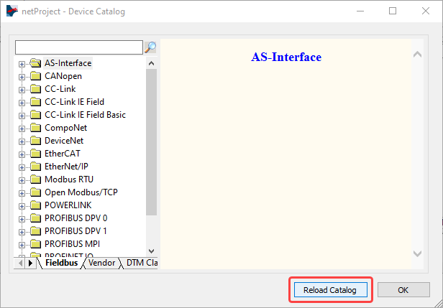The height and width of the screenshot is (308, 443).
Task: Expand the CompoNet tree node
Action: pyautogui.click(x=22, y=129)
